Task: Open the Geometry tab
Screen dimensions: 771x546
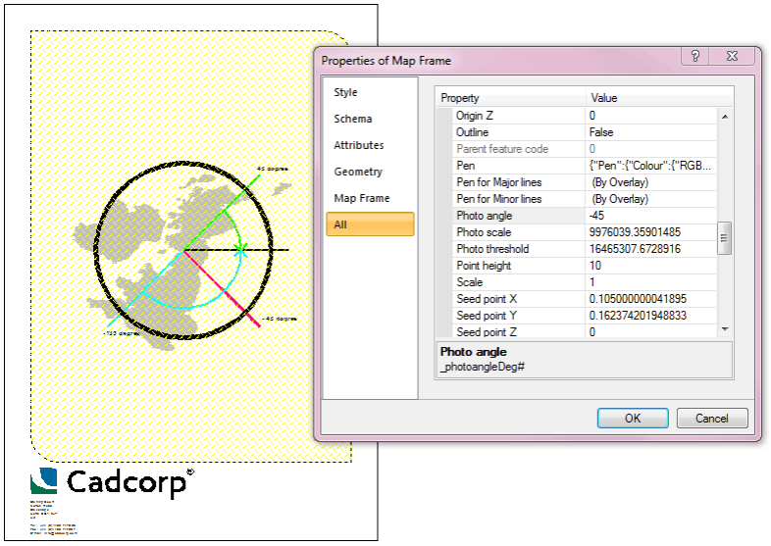Action: pos(358,172)
